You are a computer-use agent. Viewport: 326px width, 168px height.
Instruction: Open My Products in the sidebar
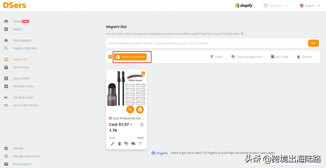pyautogui.click(x=21, y=67)
